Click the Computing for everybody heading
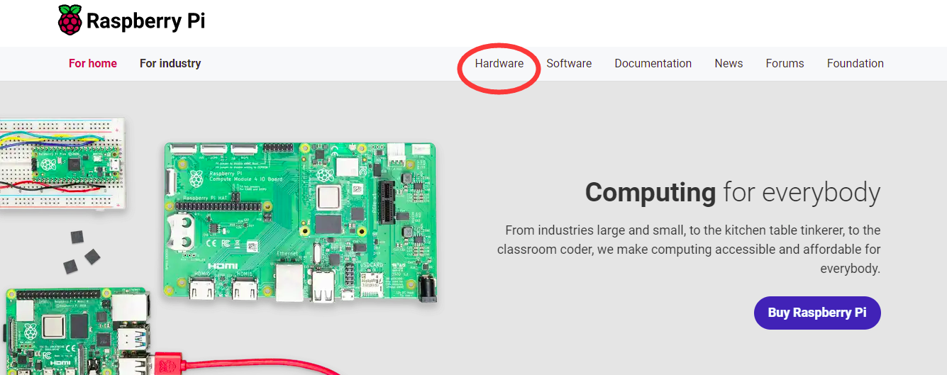The width and height of the screenshot is (947, 375). click(733, 192)
